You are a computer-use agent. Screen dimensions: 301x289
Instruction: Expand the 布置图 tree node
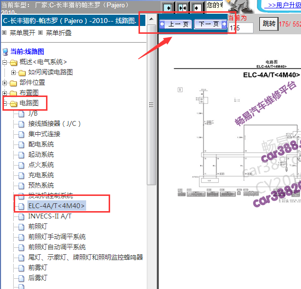4,93
